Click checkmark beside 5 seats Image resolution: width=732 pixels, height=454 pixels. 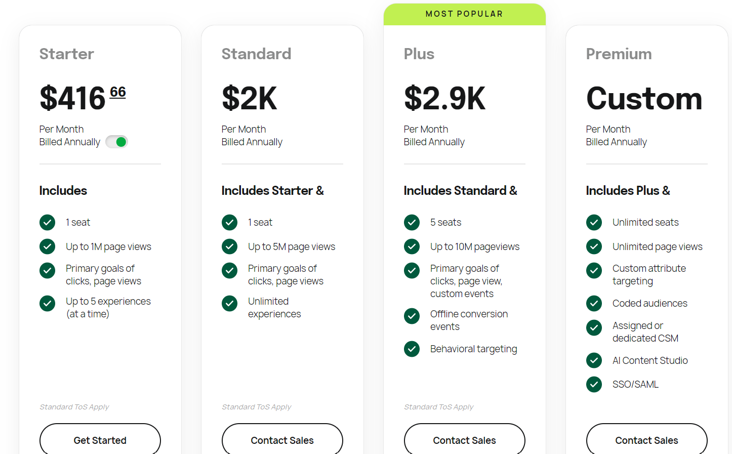[x=412, y=222]
